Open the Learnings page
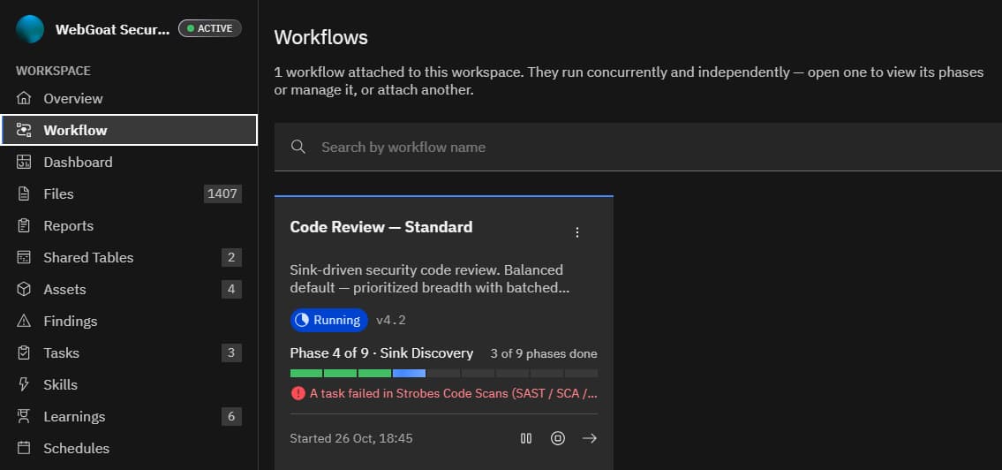The width and height of the screenshot is (1002, 470). pos(129,417)
